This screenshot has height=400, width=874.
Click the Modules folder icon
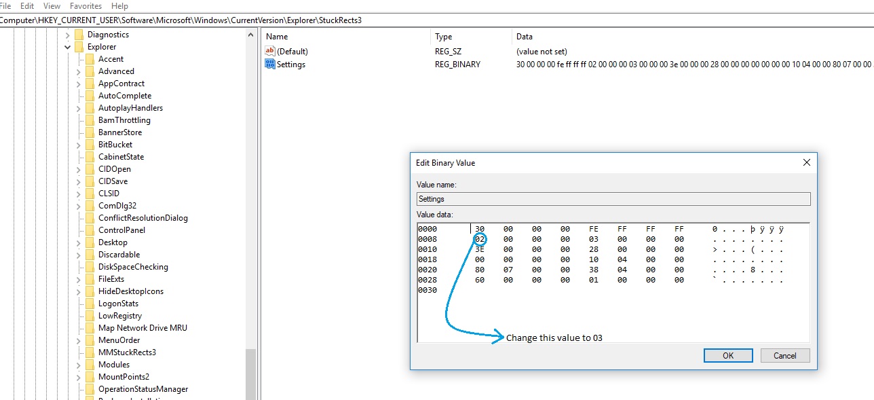[x=90, y=365]
